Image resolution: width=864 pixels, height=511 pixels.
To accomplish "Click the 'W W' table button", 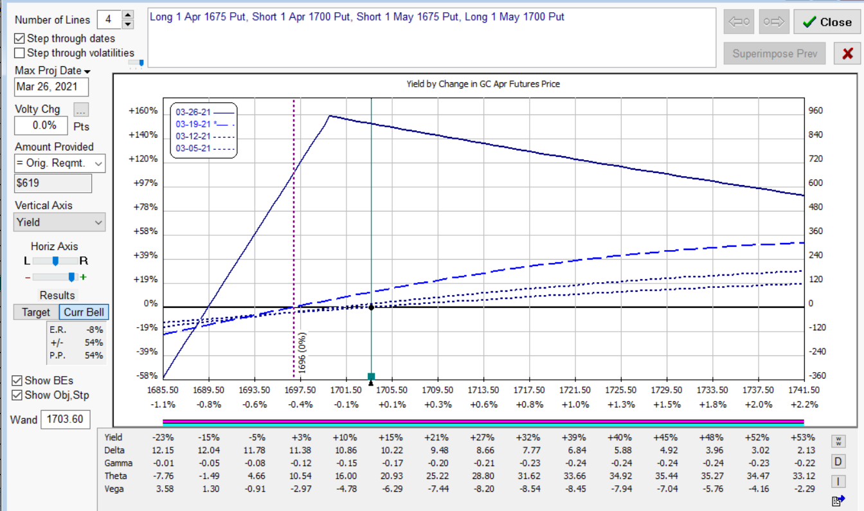I will coord(838,441).
